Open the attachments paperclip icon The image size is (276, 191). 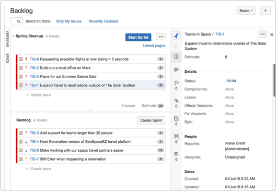176,100
